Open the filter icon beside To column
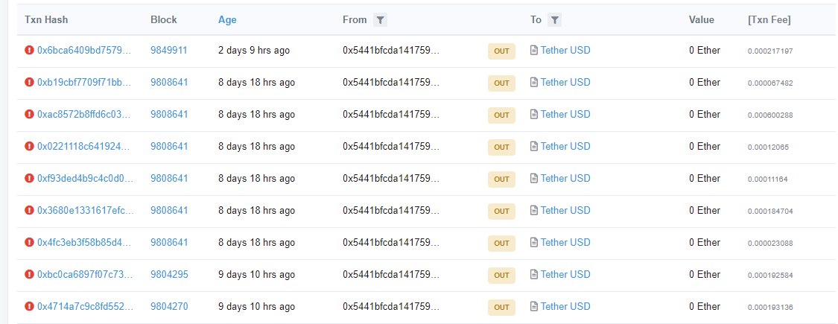 point(555,20)
